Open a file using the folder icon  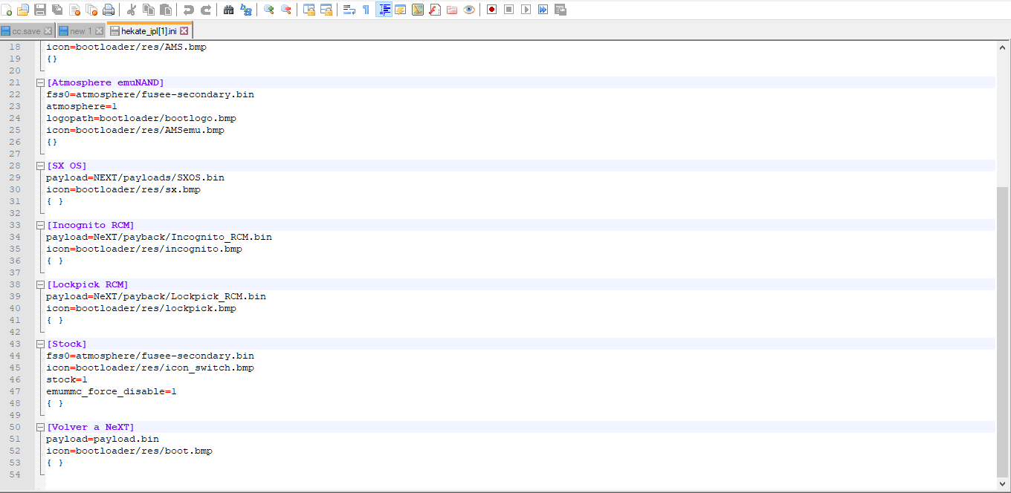(x=23, y=10)
